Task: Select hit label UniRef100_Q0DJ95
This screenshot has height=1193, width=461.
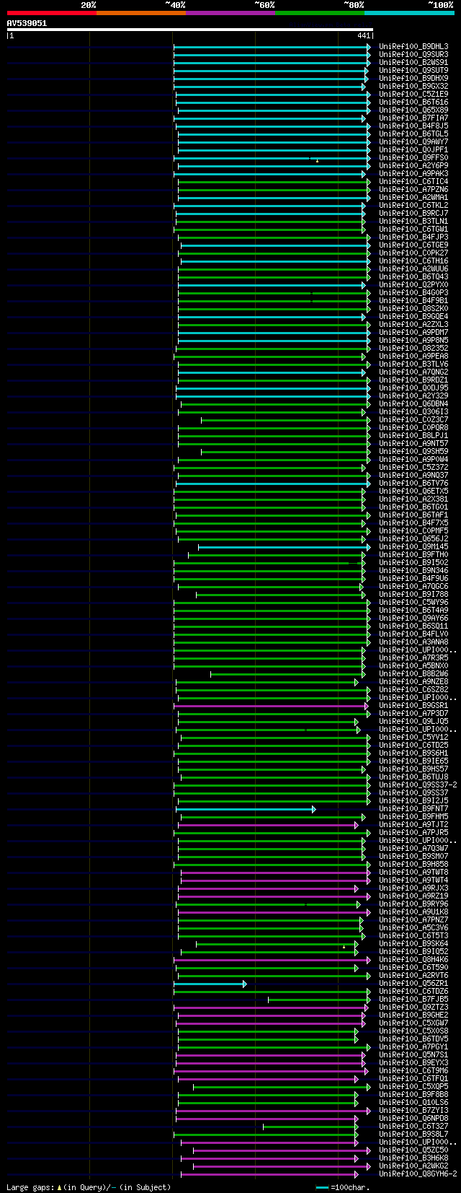Action: click(x=413, y=388)
